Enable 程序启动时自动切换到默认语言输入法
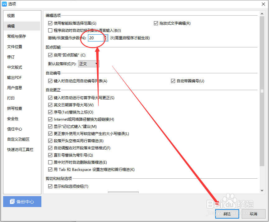Image resolution: width=269 pixels, height=222 pixels. click(x=50, y=30)
